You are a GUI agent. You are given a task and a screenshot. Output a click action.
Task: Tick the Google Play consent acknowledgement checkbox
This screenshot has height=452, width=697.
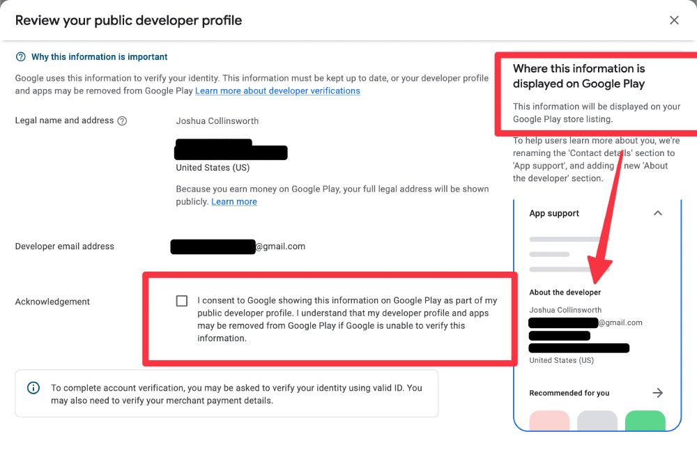click(182, 301)
